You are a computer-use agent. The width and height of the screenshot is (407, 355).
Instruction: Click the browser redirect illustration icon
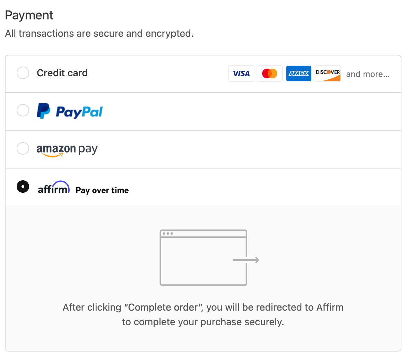[x=209, y=258]
